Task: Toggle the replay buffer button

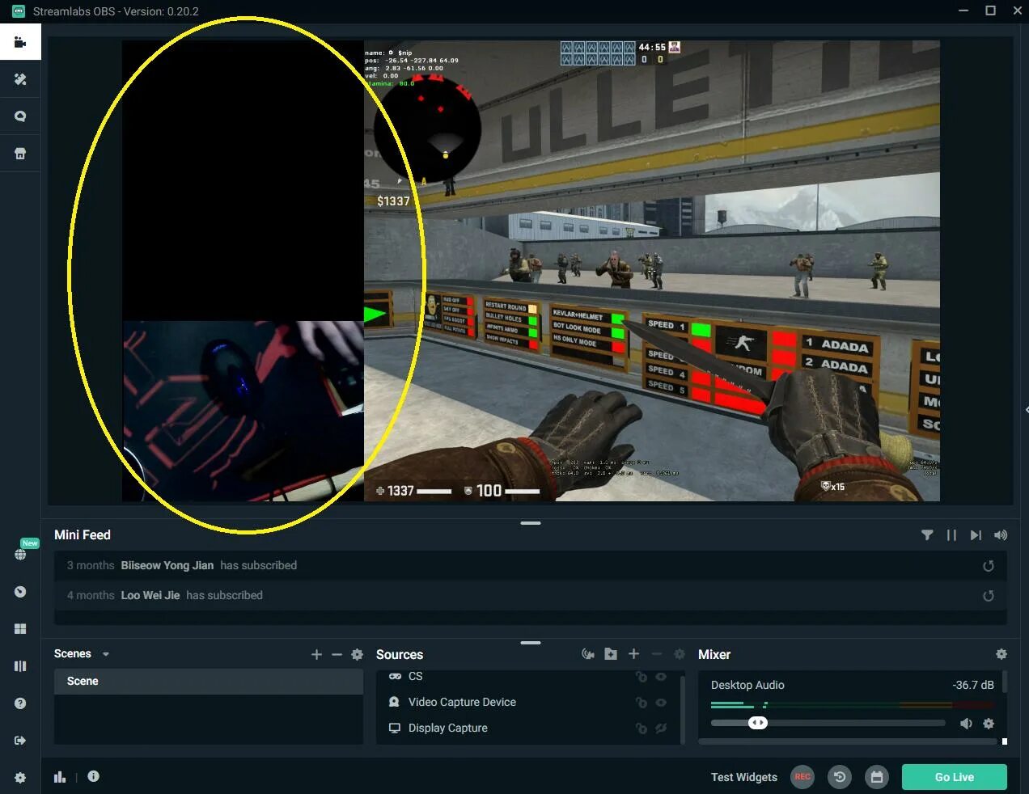Action: (840, 777)
